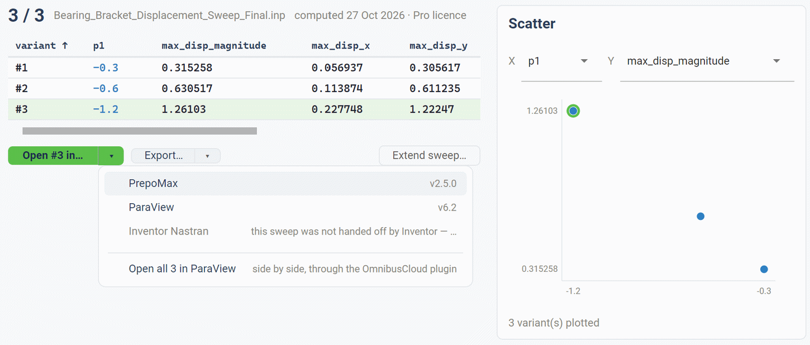The image size is (810, 345).
Task: Click the Export... button
Action: tap(163, 156)
